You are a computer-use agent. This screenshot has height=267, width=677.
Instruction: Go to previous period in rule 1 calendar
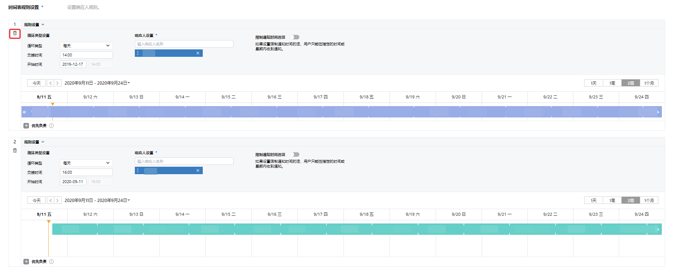click(x=51, y=83)
